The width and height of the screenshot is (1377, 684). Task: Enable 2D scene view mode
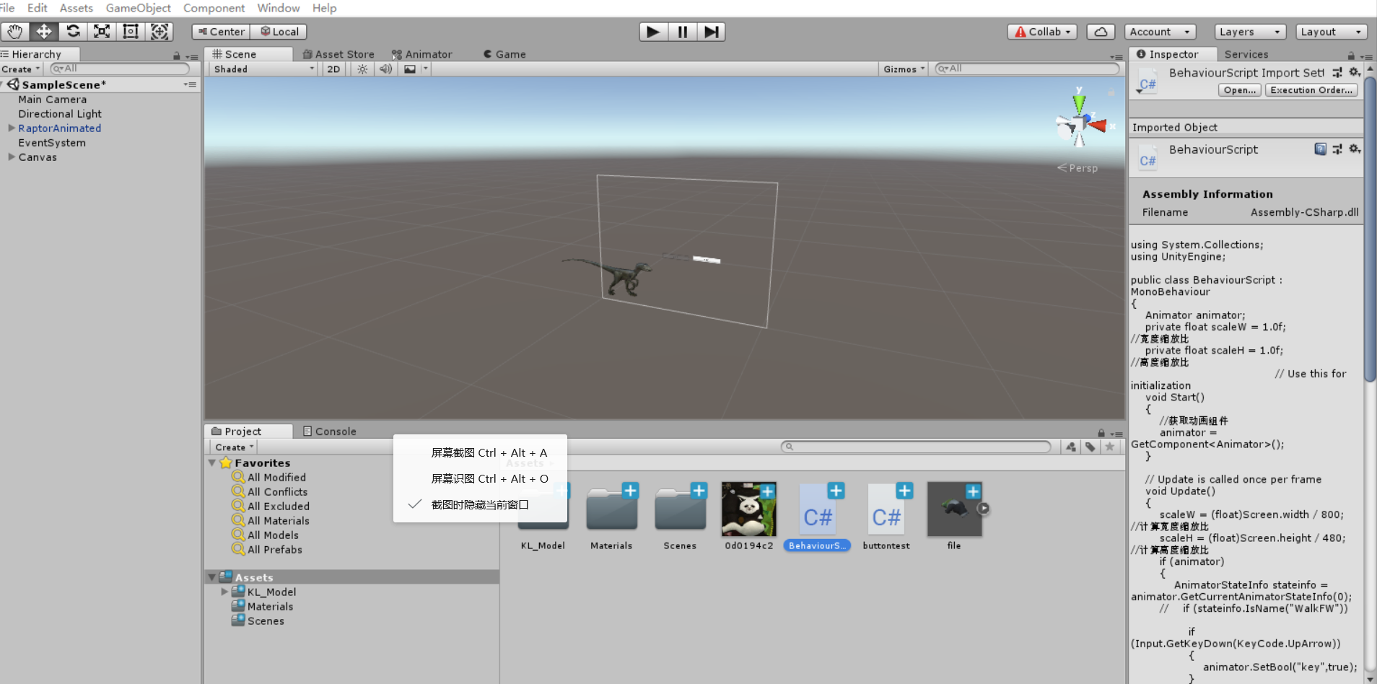333,69
